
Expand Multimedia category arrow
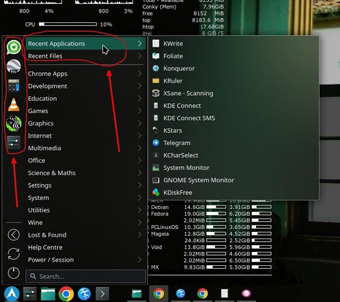pyautogui.click(x=140, y=148)
